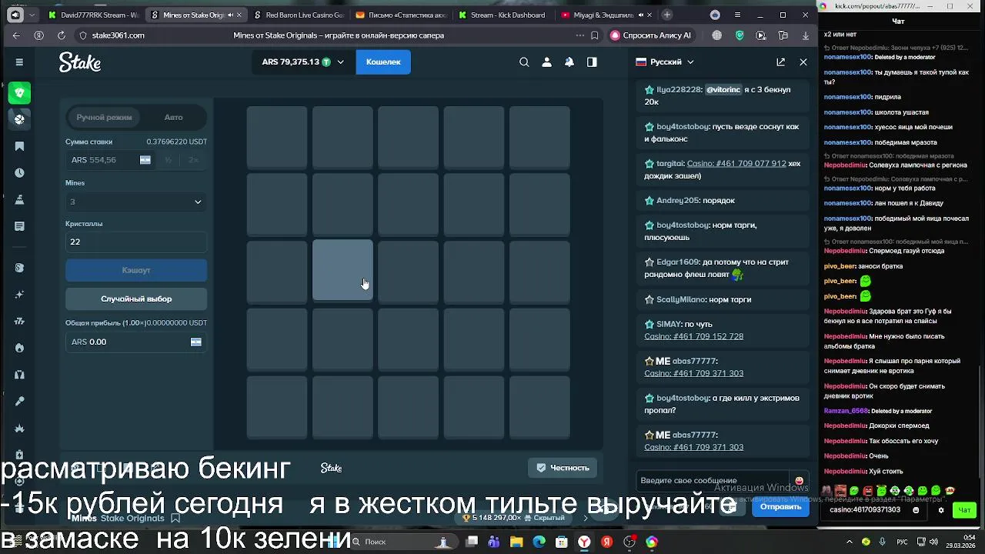Open the Mines count dropdown
This screenshot has width=985, height=554.
[136, 202]
